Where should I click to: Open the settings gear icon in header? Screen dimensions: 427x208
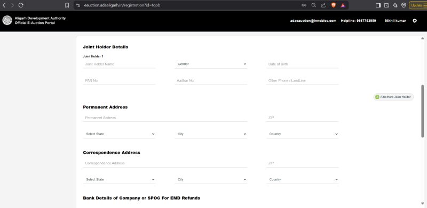[x=415, y=21]
